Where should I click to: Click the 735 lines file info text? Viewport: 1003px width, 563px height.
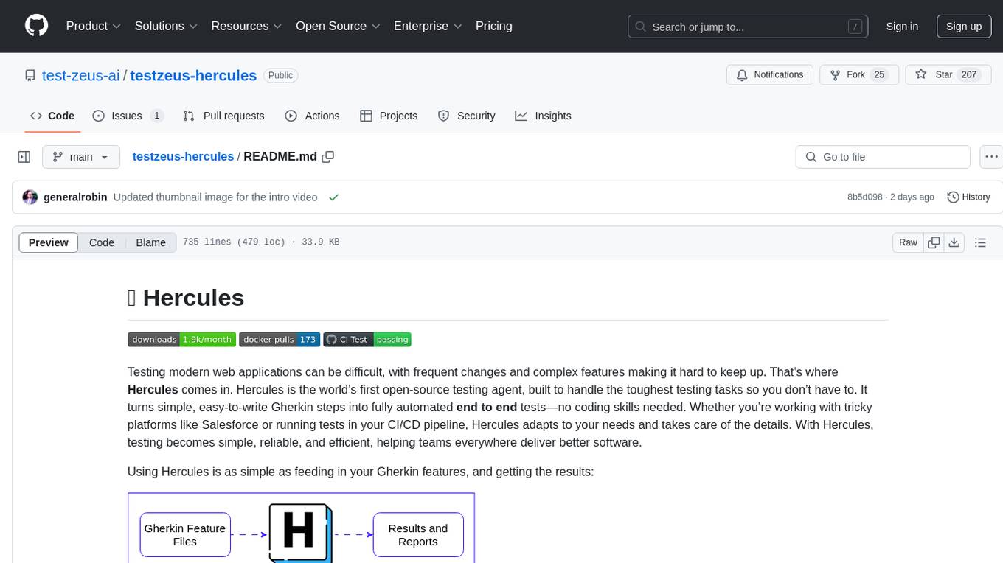pyautogui.click(x=261, y=242)
